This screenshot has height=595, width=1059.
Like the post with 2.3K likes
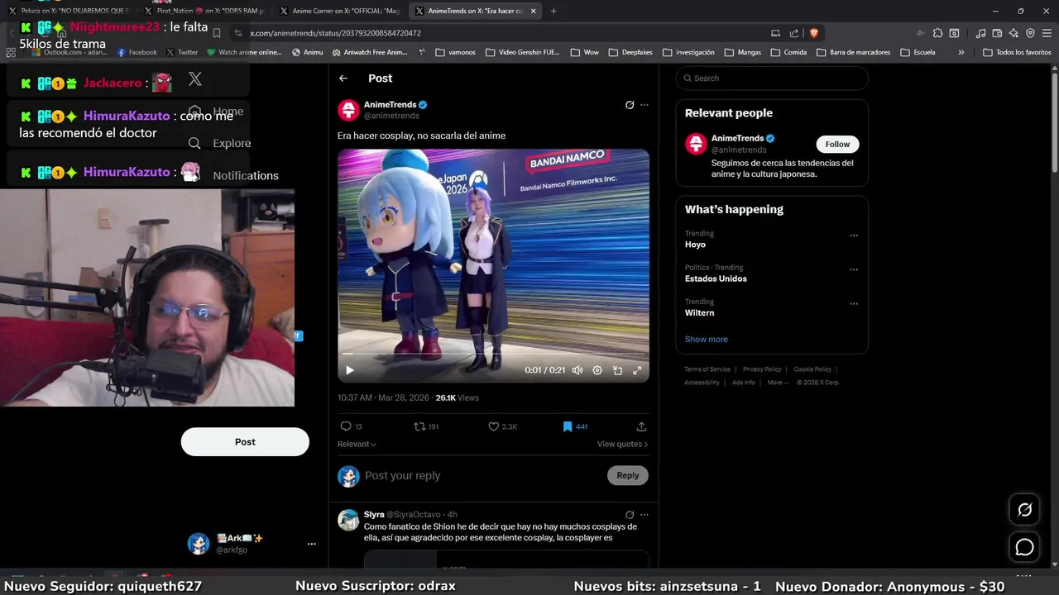pos(493,426)
